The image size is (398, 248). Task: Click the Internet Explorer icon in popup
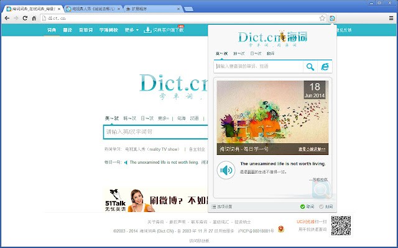coord(325,66)
